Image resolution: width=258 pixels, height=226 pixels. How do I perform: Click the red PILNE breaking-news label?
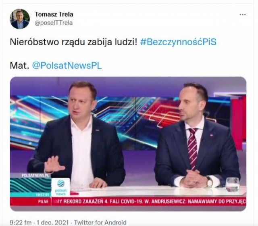click(x=43, y=202)
